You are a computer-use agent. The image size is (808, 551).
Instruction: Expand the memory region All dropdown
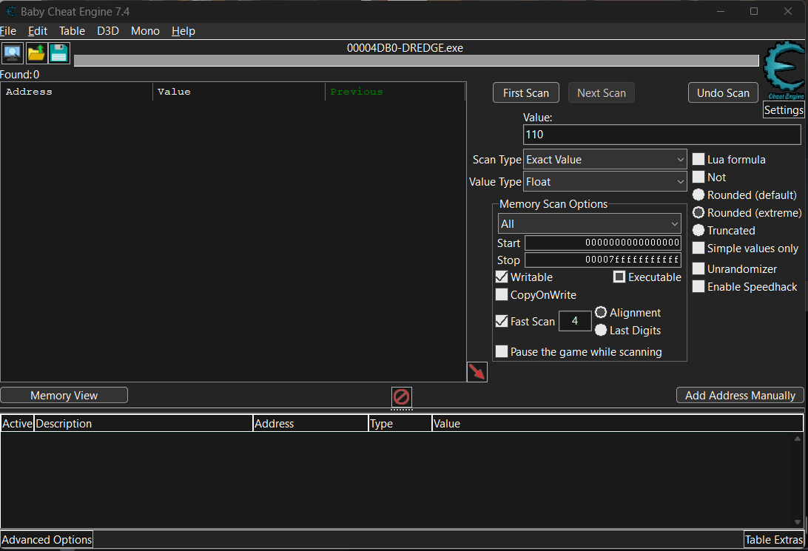590,224
